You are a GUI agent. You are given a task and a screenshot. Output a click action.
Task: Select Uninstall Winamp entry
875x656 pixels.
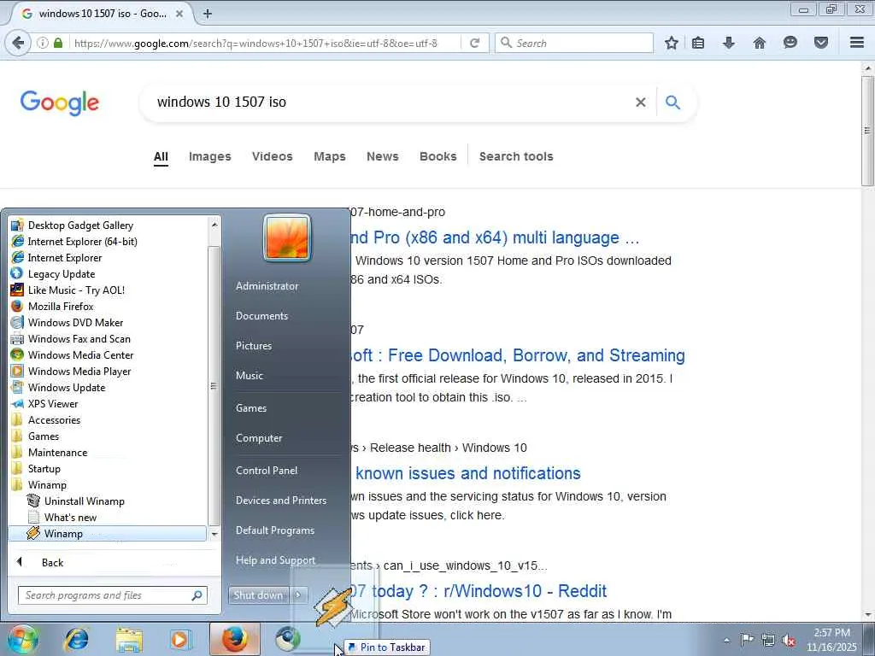coord(85,501)
